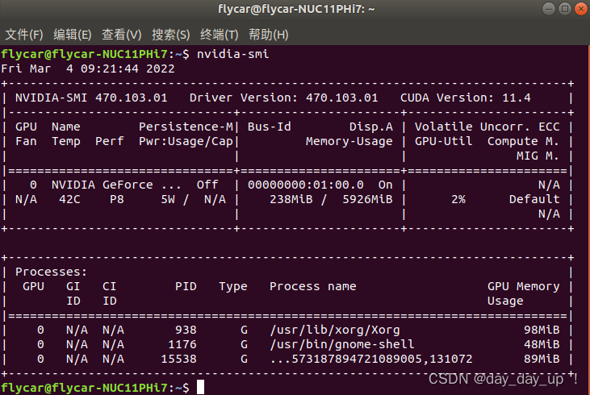
Task: Click PID 15538
Action: click(178, 359)
